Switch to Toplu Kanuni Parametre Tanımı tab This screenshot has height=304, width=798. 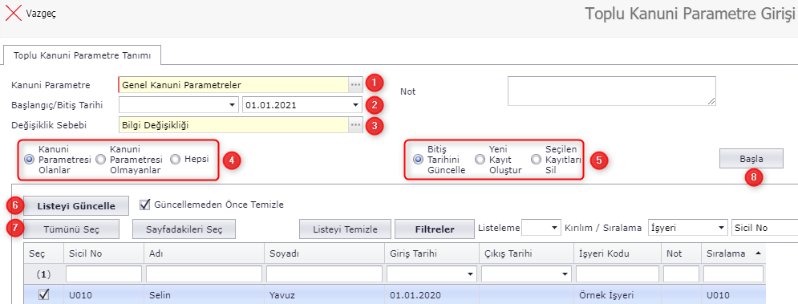pos(82,55)
